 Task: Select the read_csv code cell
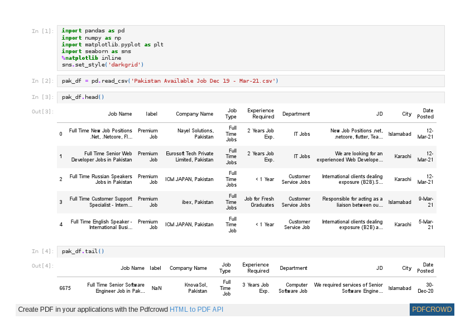point(251,81)
